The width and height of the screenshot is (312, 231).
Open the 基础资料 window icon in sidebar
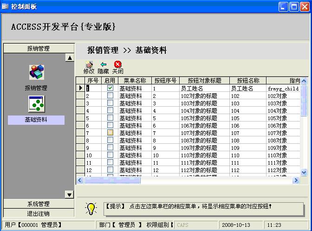tap(37, 104)
